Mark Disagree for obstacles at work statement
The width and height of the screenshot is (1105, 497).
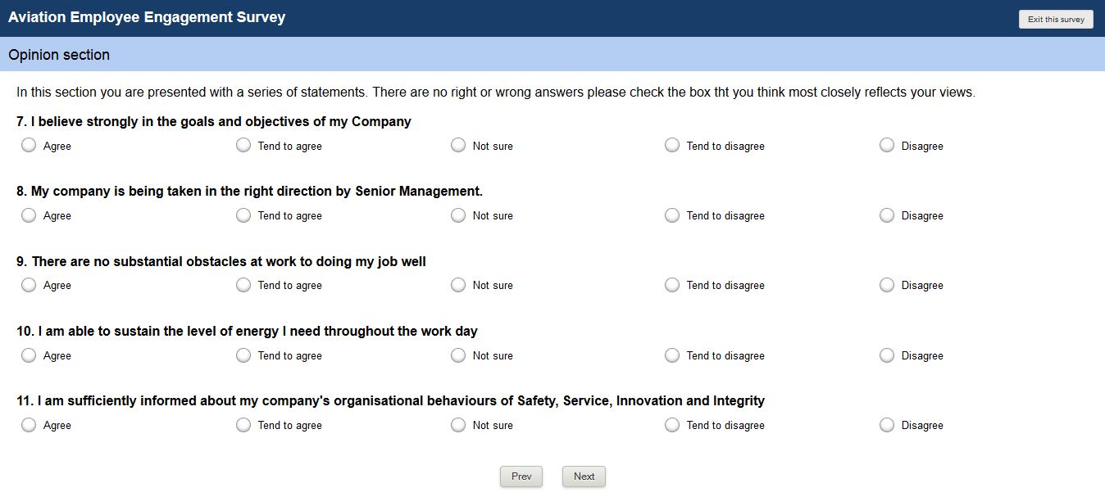click(887, 285)
